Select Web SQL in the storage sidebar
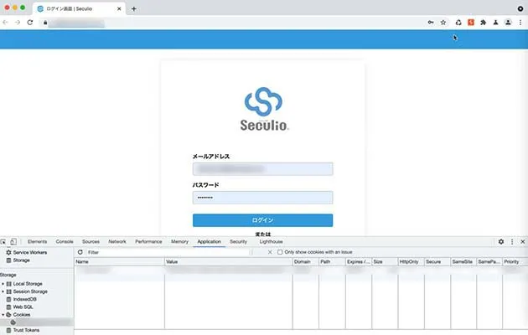The width and height of the screenshot is (528, 335). point(23,307)
